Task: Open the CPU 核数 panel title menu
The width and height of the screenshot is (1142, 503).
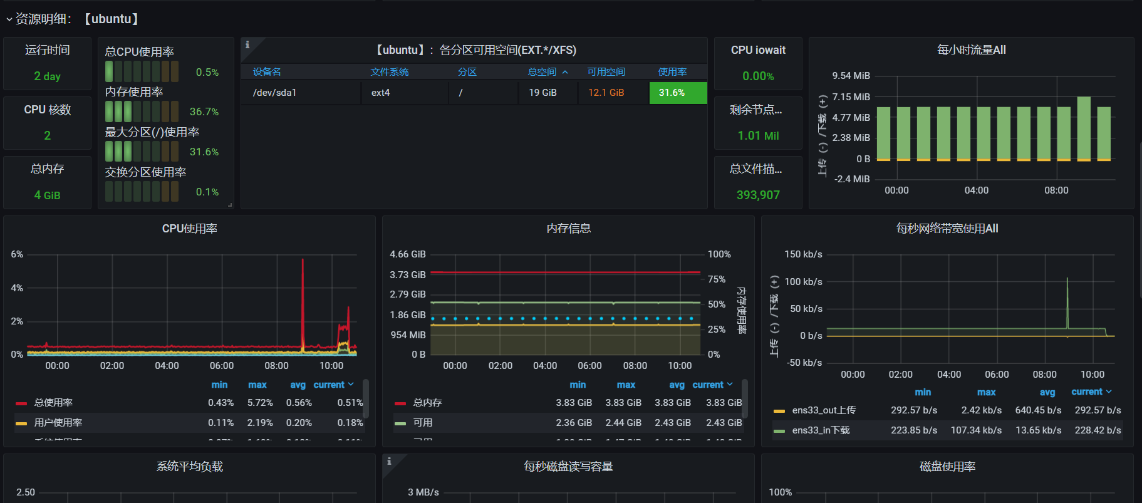Action: [x=48, y=110]
